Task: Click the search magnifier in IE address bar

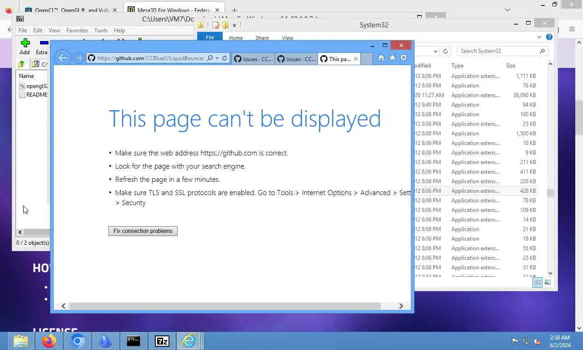Action: point(210,58)
